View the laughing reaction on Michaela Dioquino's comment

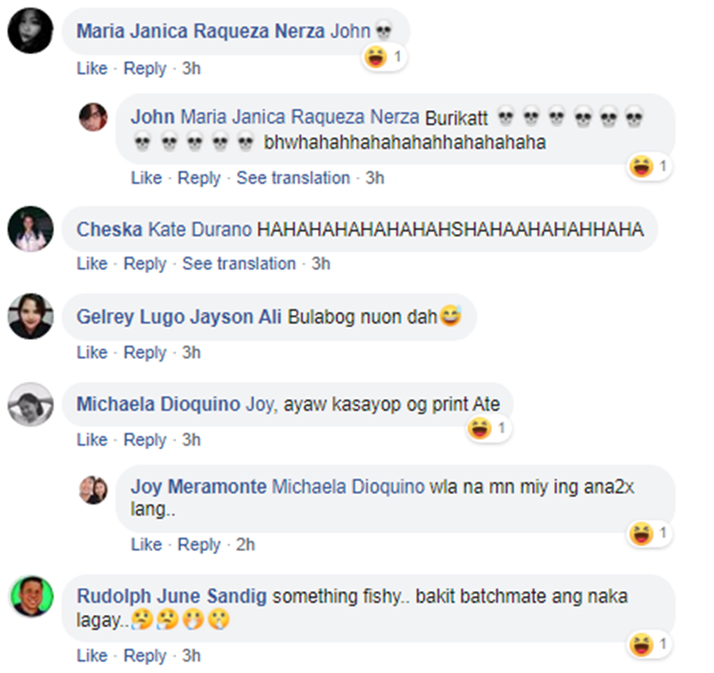[x=488, y=428]
